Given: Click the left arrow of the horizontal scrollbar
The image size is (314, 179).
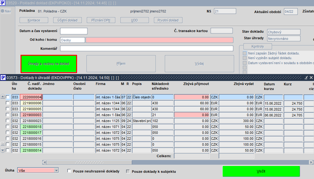Looking at the screenshot, I should pyautogui.click(x=45, y=163).
